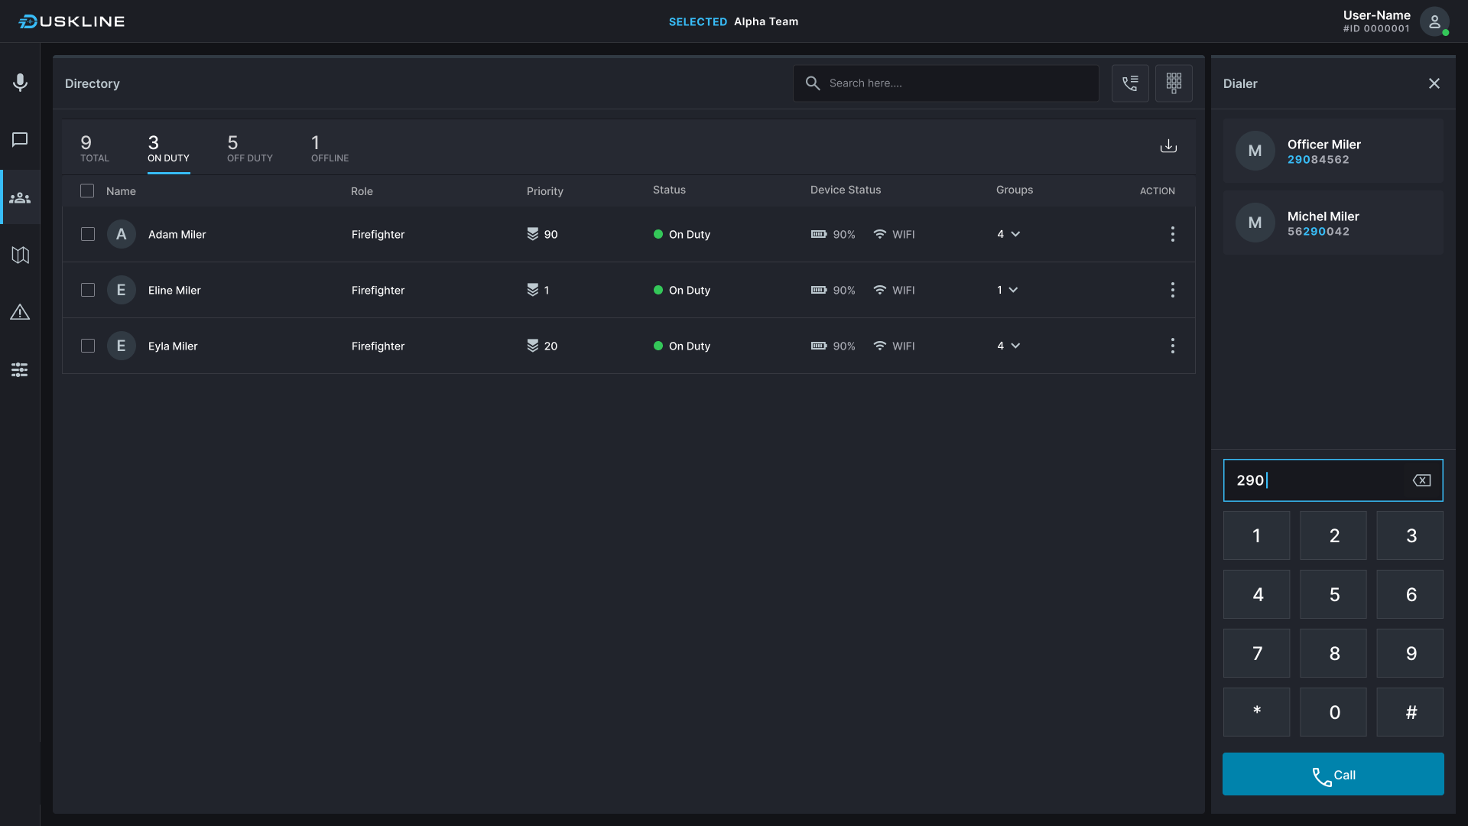Tap the dialer asterisk key
Viewport: 1468px width, 826px height.
click(1256, 712)
